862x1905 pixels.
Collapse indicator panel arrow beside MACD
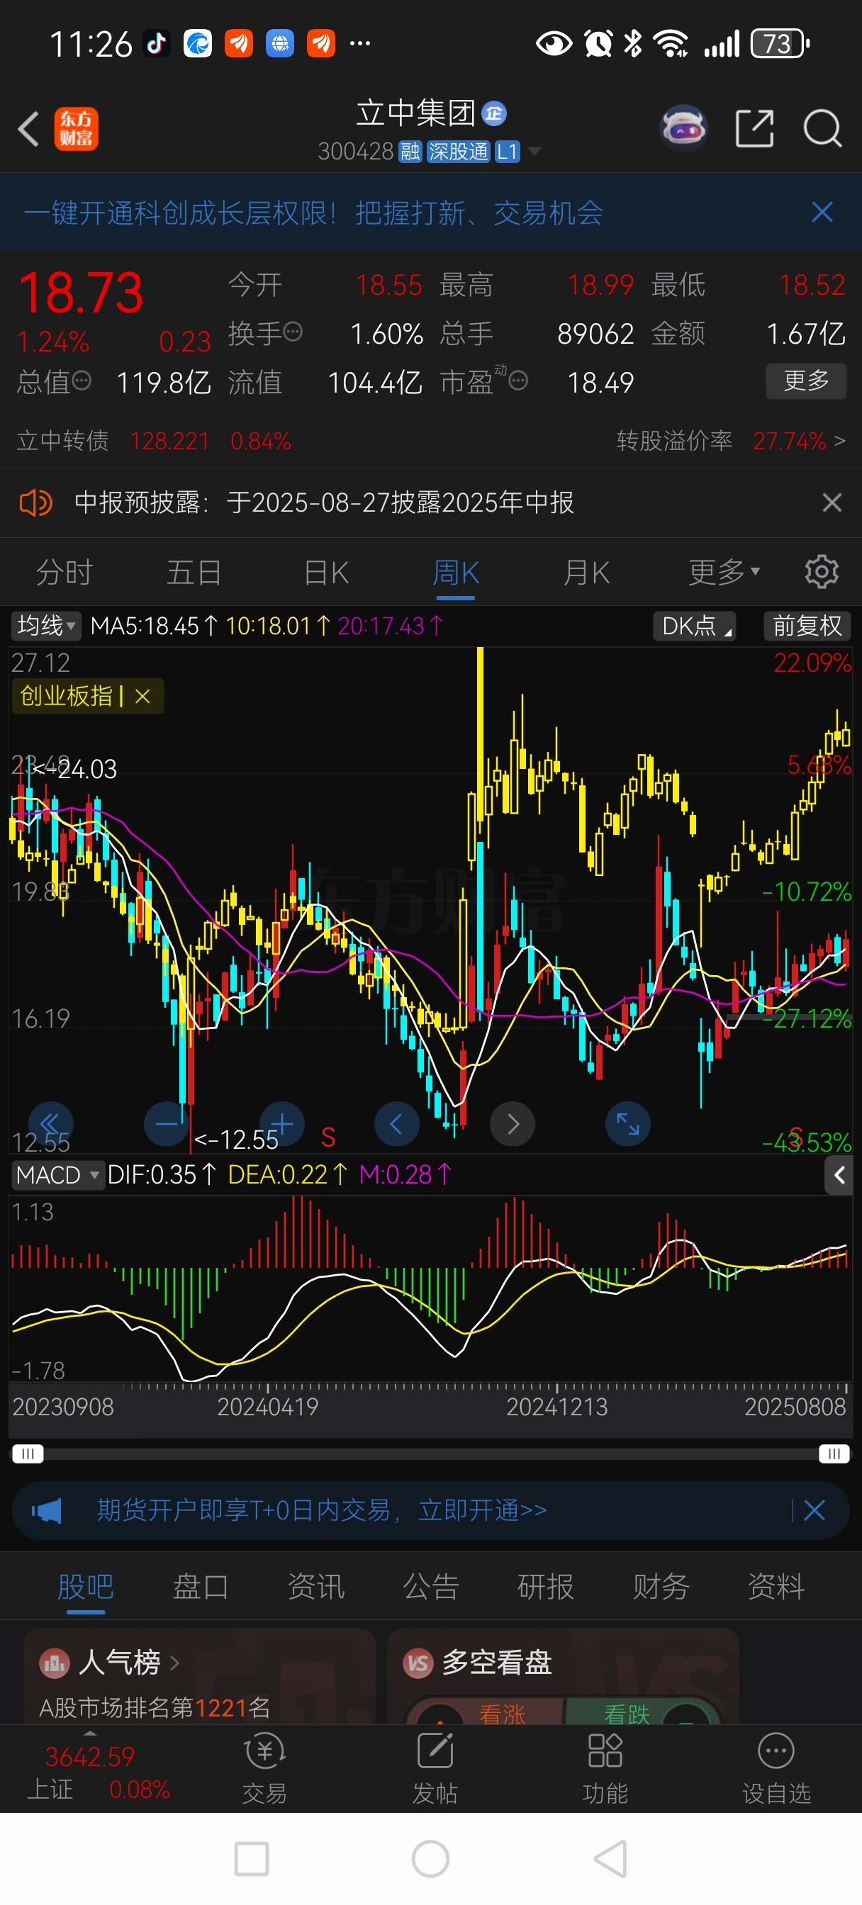tap(839, 1175)
